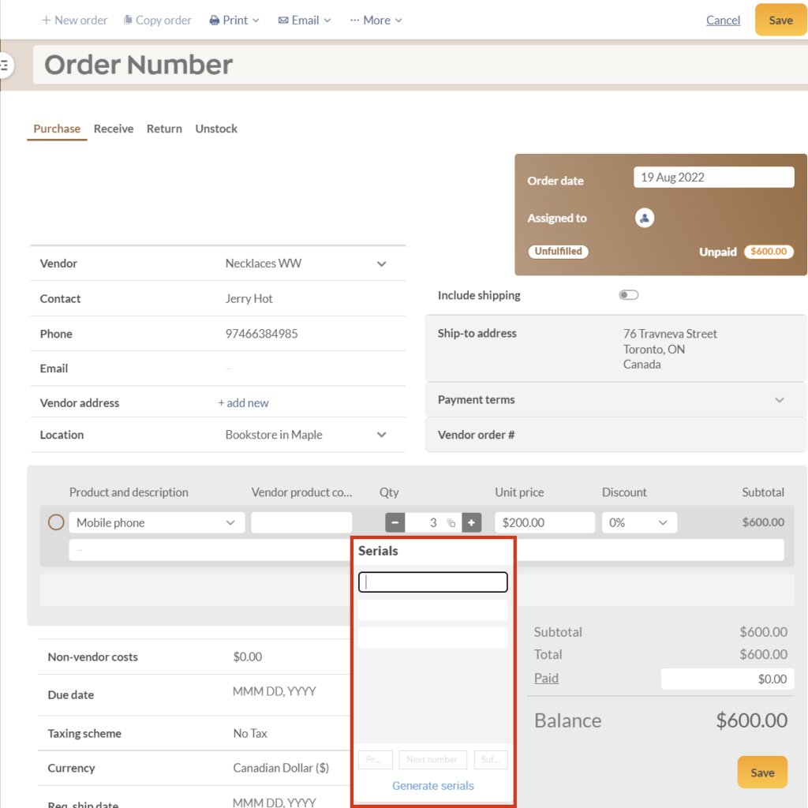Open the More options ellipsis icon
This screenshot has width=808, height=808.
pos(353,20)
